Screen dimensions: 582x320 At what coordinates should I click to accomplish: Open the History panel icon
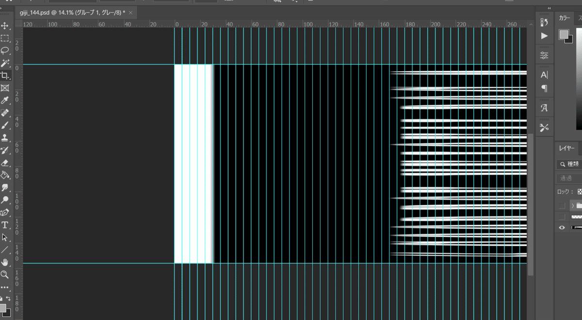coord(544,22)
